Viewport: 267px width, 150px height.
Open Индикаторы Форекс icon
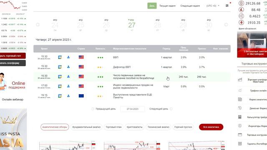pos(240,126)
